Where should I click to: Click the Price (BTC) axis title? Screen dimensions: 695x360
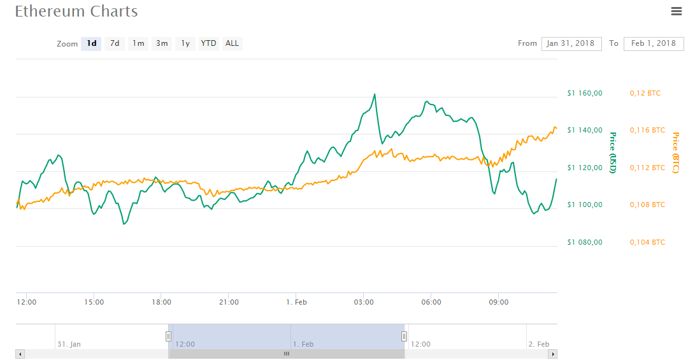pyautogui.click(x=675, y=153)
